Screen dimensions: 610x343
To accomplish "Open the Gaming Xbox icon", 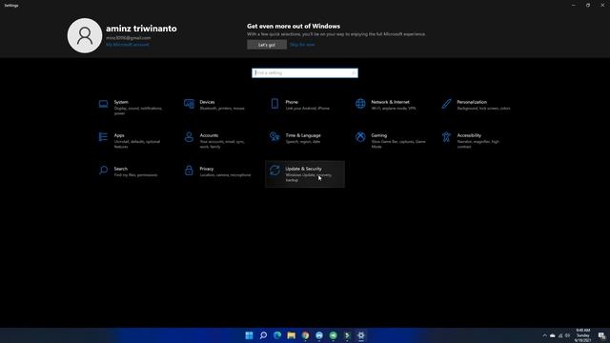I will coord(360,137).
